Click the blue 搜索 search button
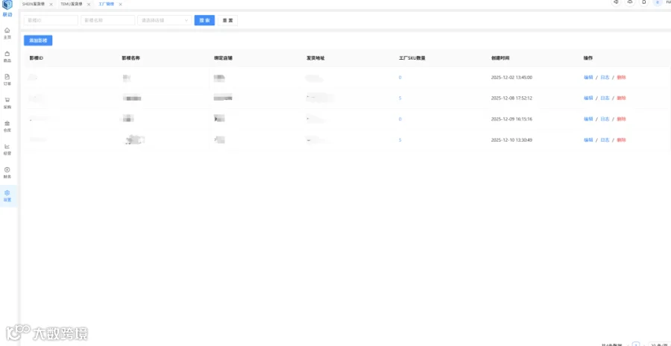The height and width of the screenshot is (346, 671). 204,20
